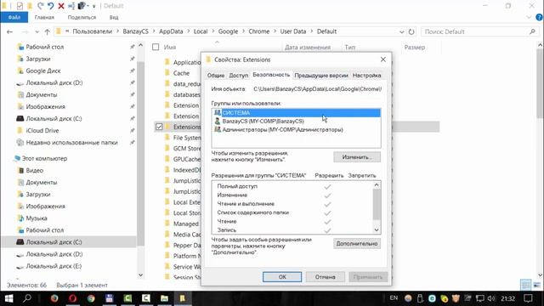Click the search magnifier icon in Explorer

pos(533,31)
